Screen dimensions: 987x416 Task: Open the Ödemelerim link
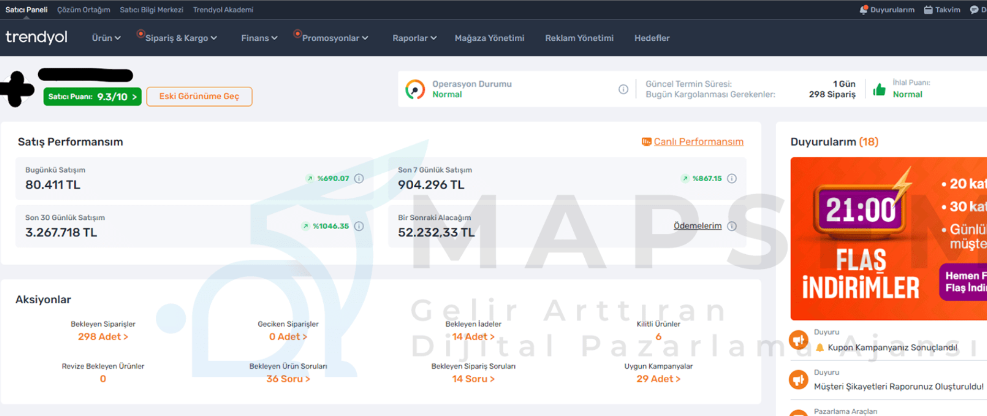(697, 226)
